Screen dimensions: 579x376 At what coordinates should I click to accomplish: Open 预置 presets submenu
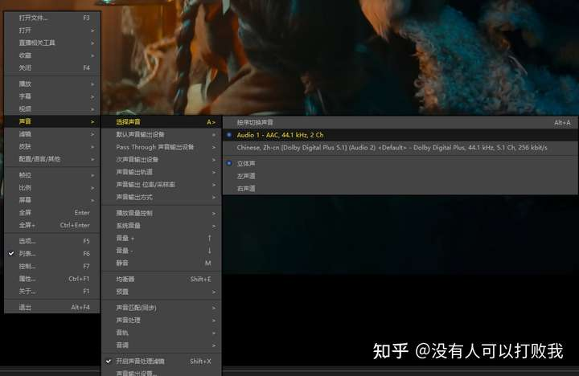point(162,292)
